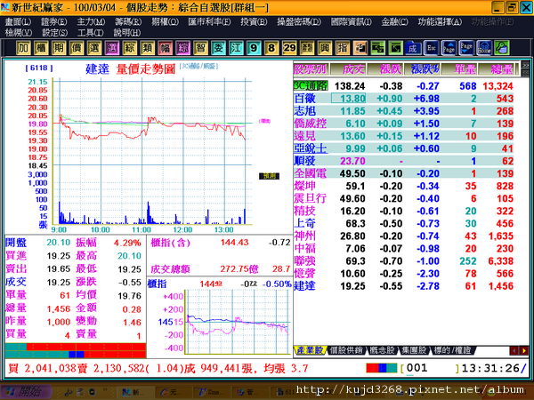
Task: Sort by the 成交 column header
Action: (x=348, y=69)
